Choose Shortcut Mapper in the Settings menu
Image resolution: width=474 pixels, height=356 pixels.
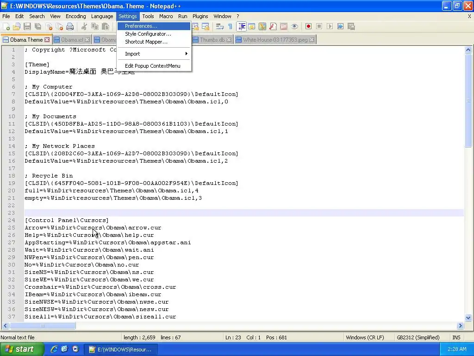pos(154,42)
